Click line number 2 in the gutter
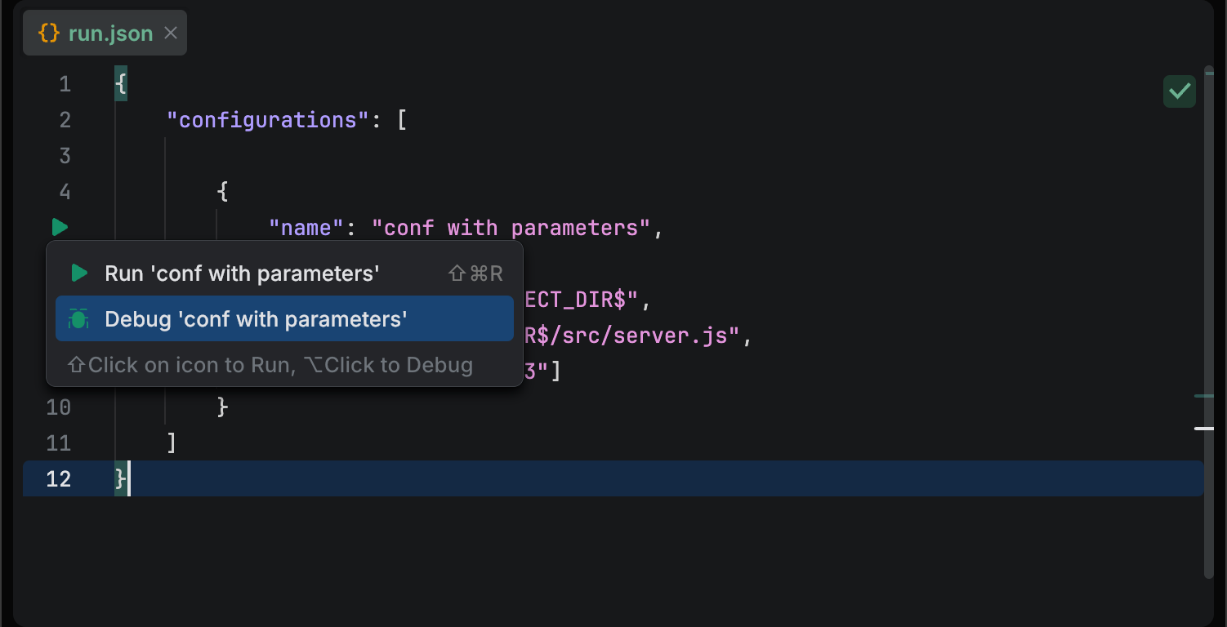The width and height of the screenshot is (1227, 627). click(x=65, y=120)
